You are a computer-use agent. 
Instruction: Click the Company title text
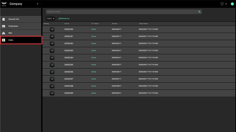(16, 4)
